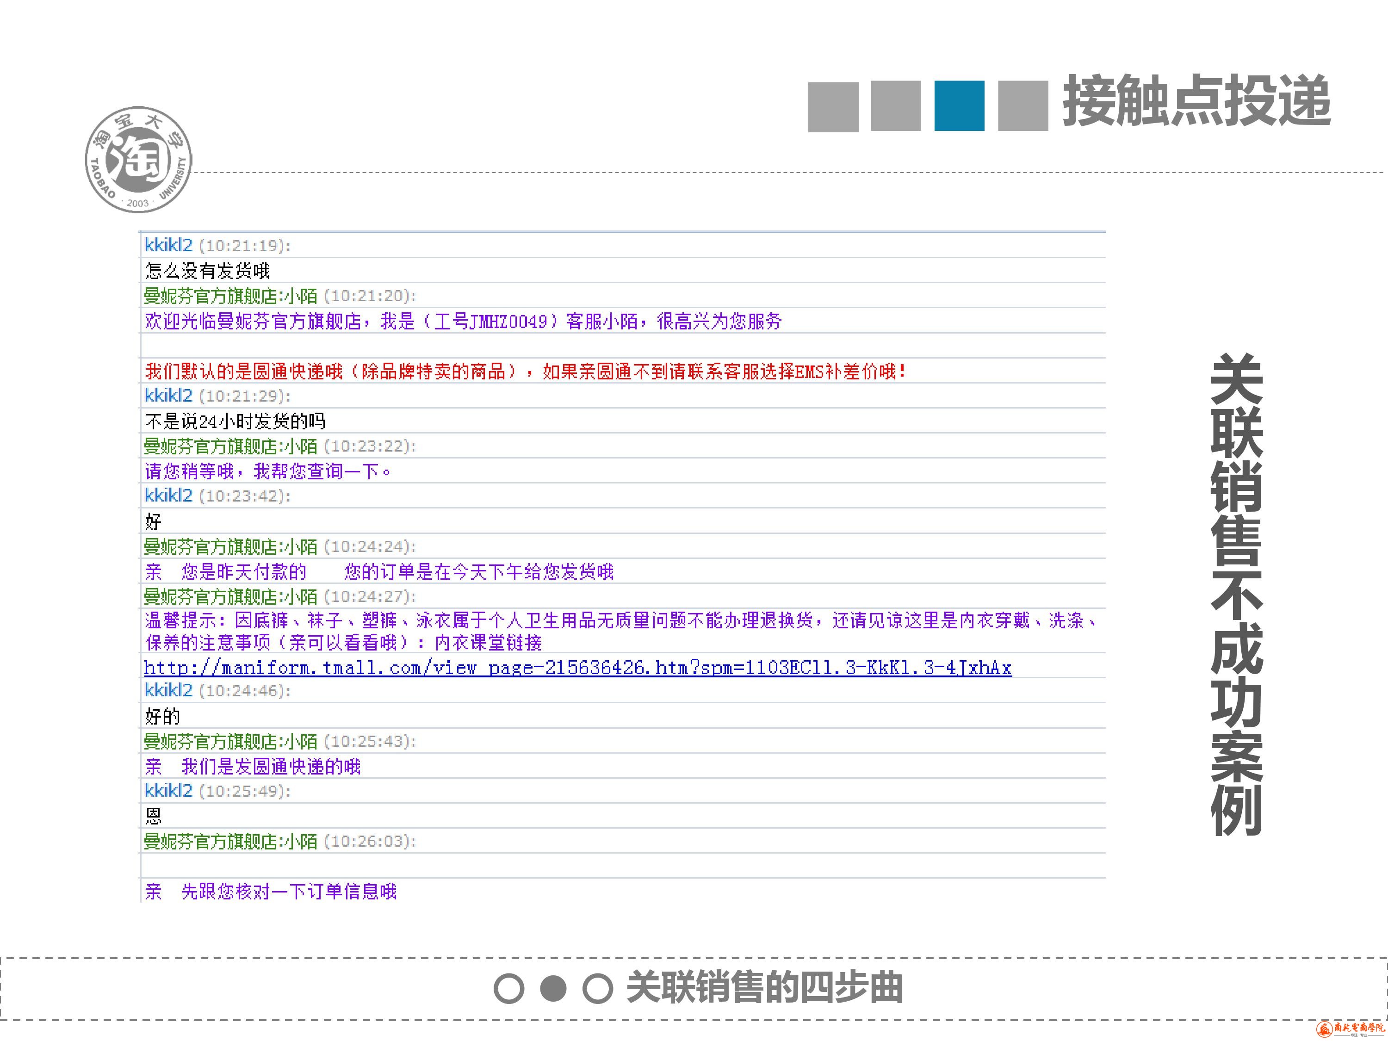Click sender 曼妮芬官方旗舰店:小陌 at 10:21:20
Viewport: 1388px width, 1041px height.
click(230, 296)
